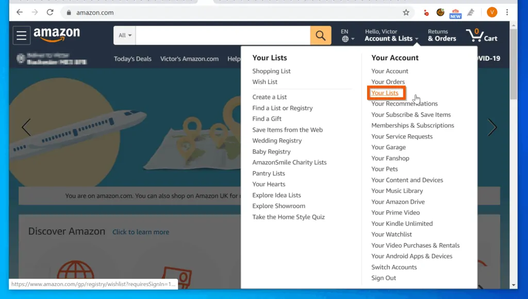Open Your Garage
This screenshot has height=299, width=528.
click(x=388, y=148)
